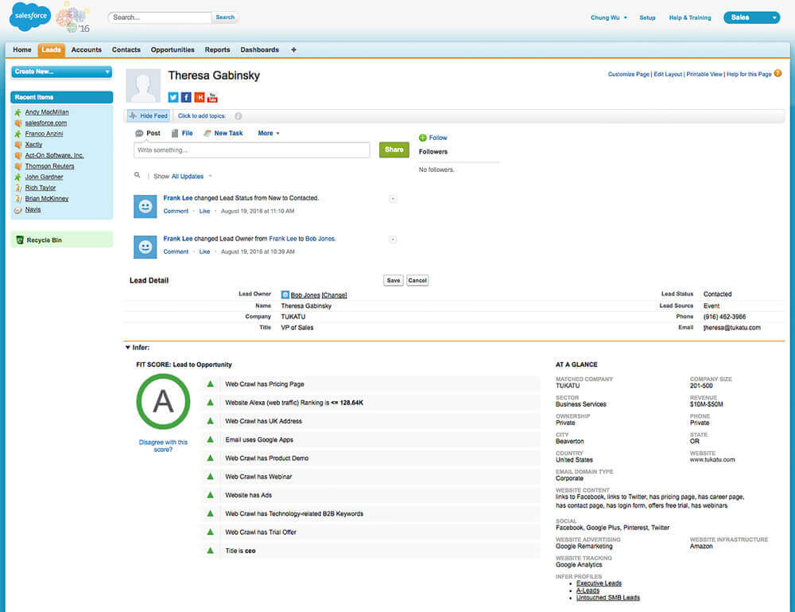Click in the top search field
The height and width of the screenshot is (612, 795).
pos(160,18)
